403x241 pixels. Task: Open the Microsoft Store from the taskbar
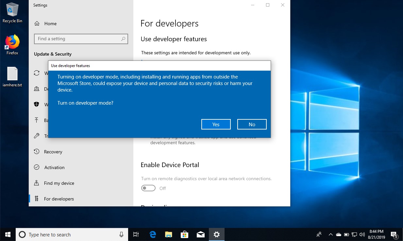184,234
